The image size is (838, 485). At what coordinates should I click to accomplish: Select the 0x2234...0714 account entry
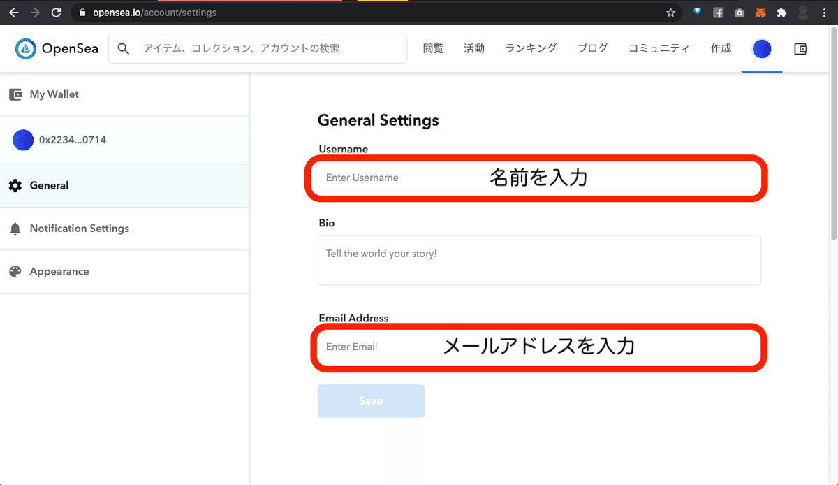pyautogui.click(x=73, y=140)
